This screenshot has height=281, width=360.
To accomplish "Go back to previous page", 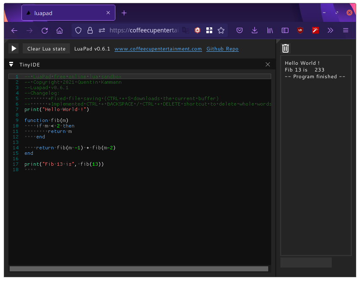I will 14,31.
